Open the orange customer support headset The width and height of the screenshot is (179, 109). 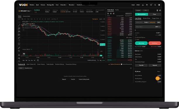point(158,78)
